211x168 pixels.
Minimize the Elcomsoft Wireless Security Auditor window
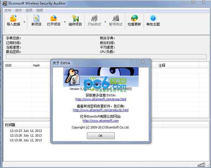click(186, 2)
